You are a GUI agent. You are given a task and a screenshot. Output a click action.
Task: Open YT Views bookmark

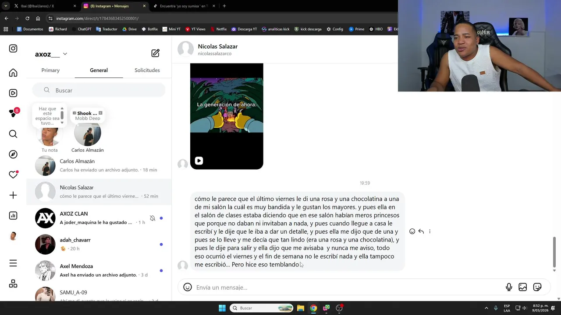[195, 29]
